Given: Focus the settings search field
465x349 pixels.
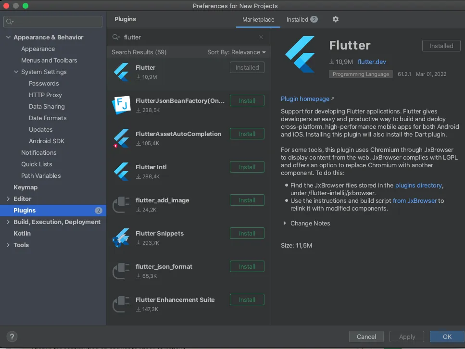Looking at the screenshot, I should 53,22.
